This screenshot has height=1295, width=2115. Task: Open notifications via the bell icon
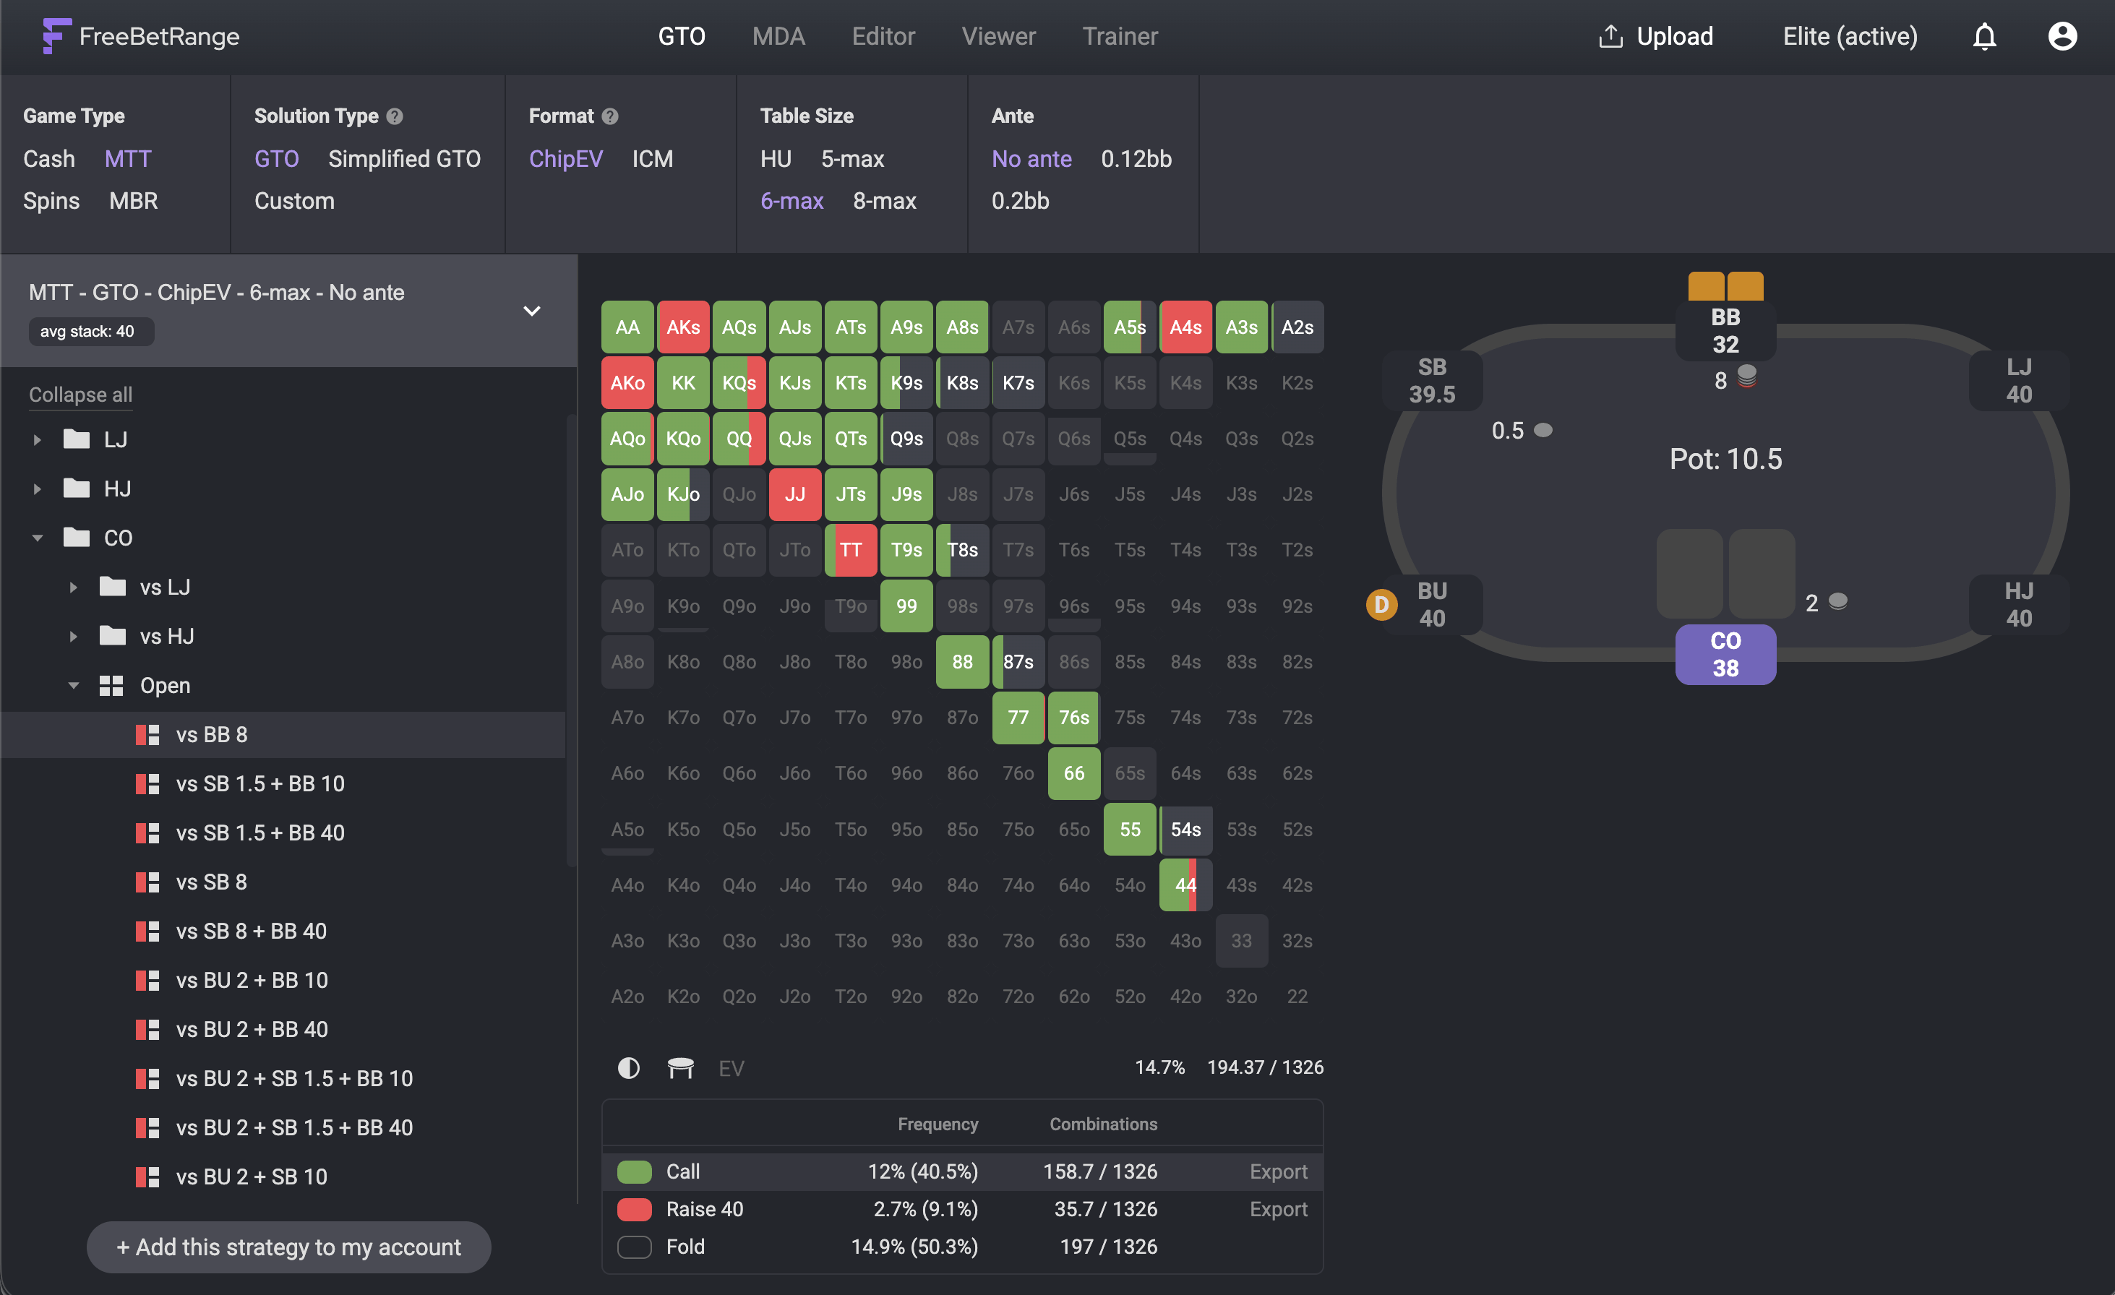click(x=1985, y=36)
